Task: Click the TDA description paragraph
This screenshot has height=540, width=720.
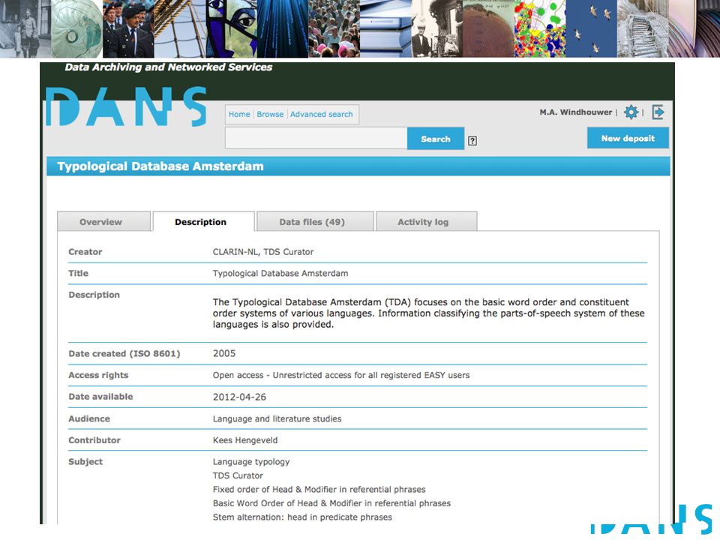Action: [x=428, y=313]
